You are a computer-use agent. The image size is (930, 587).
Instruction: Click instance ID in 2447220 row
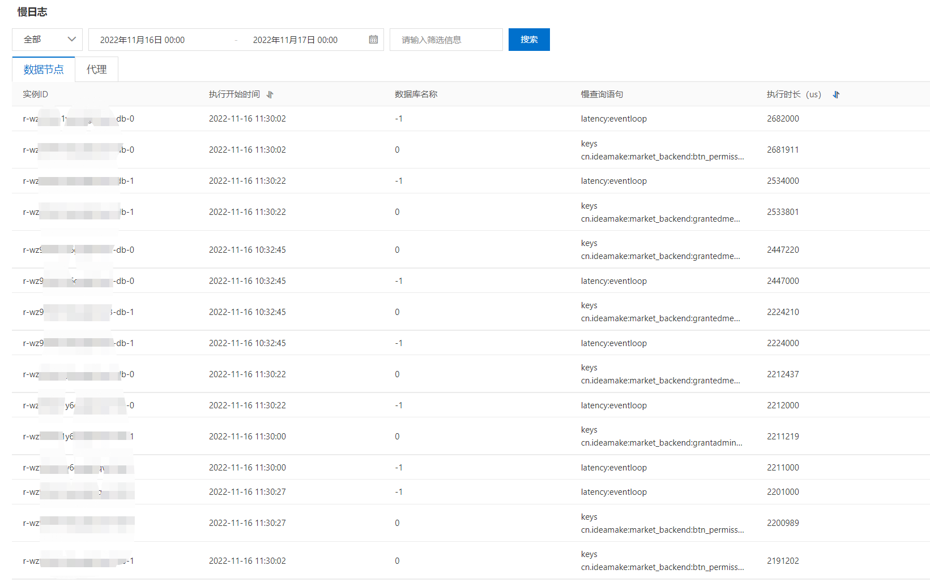pyautogui.click(x=78, y=250)
